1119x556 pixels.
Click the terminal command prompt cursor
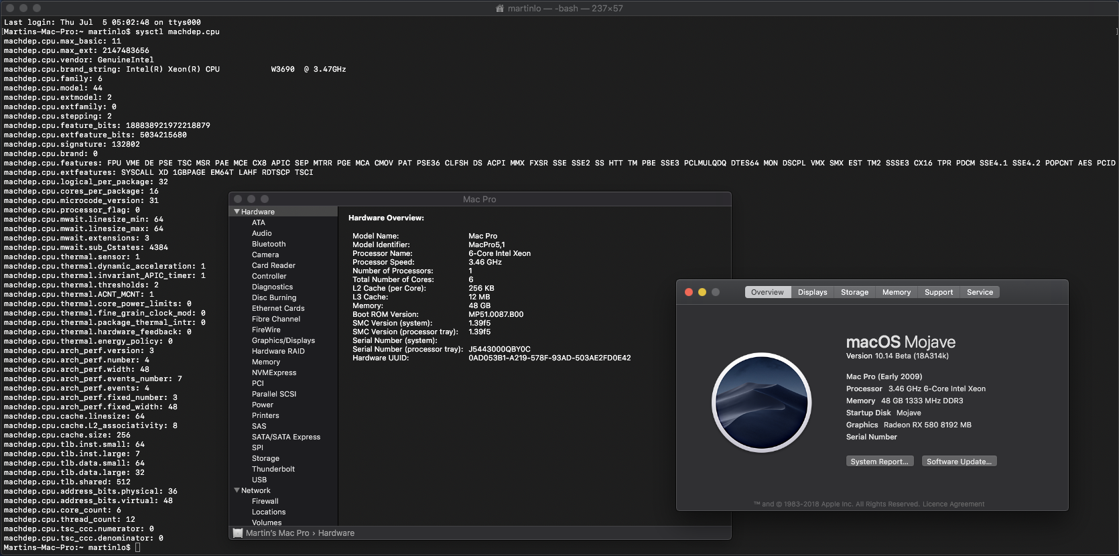[x=138, y=547]
